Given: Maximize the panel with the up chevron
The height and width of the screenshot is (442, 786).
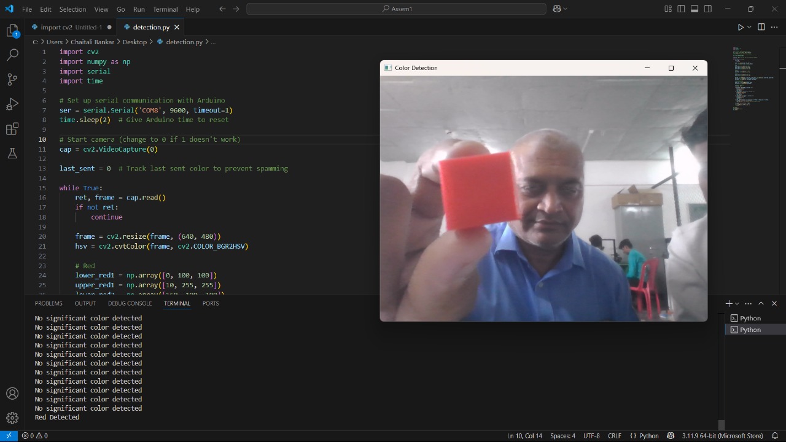Looking at the screenshot, I should point(761,303).
